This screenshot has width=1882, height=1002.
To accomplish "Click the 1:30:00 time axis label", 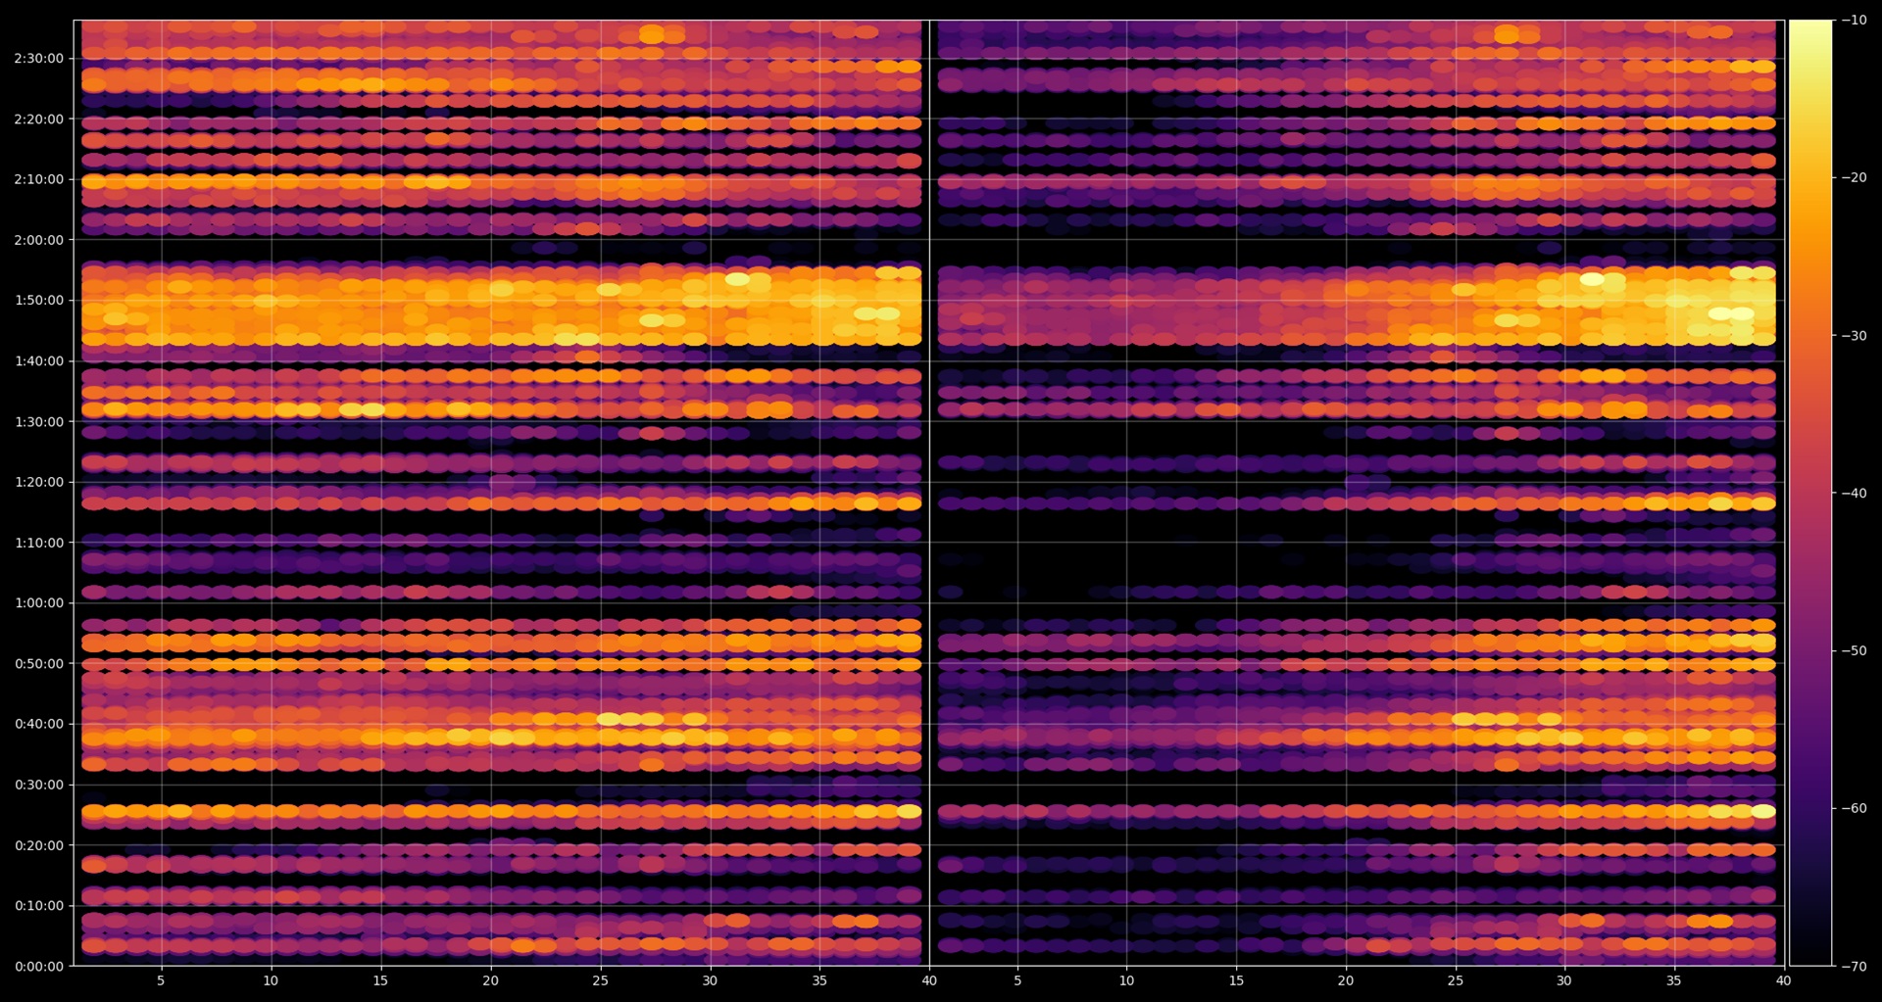I will (x=39, y=421).
